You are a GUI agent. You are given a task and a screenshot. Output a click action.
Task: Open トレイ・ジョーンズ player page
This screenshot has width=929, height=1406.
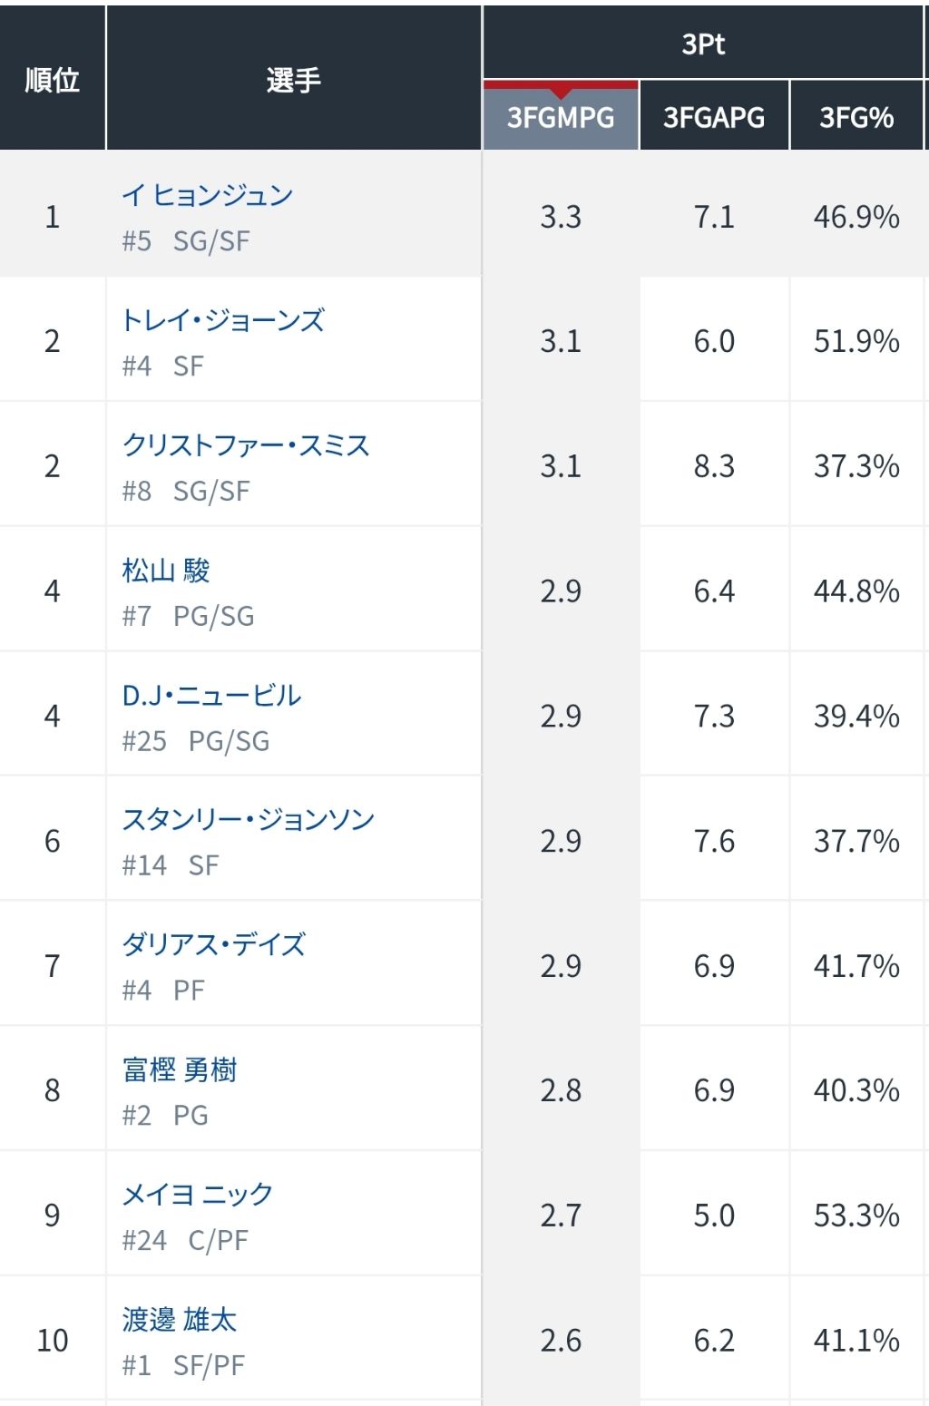(x=223, y=320)
